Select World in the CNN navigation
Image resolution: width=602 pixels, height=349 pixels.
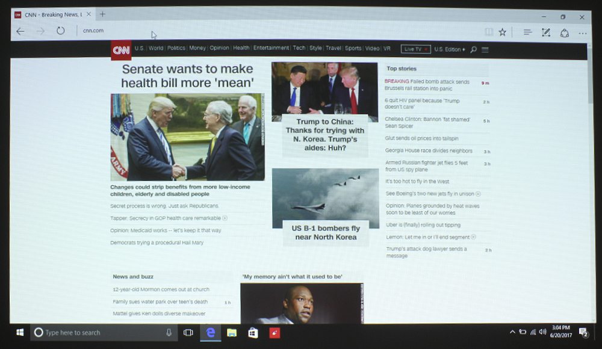click(156, 48)
